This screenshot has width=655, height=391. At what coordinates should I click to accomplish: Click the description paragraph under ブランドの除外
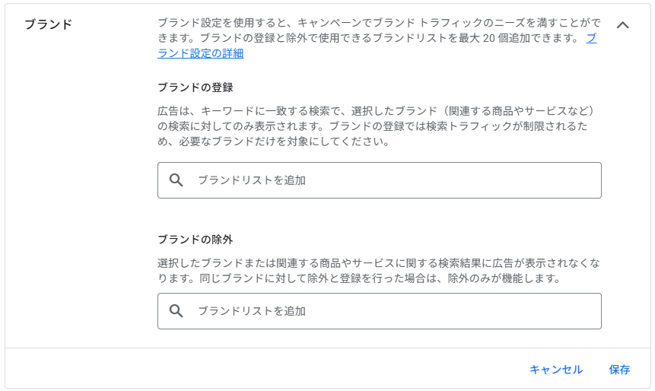(x=378, y=271)
